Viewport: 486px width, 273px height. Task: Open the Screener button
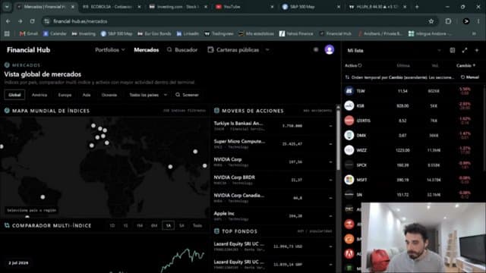[x=187, y=95]
